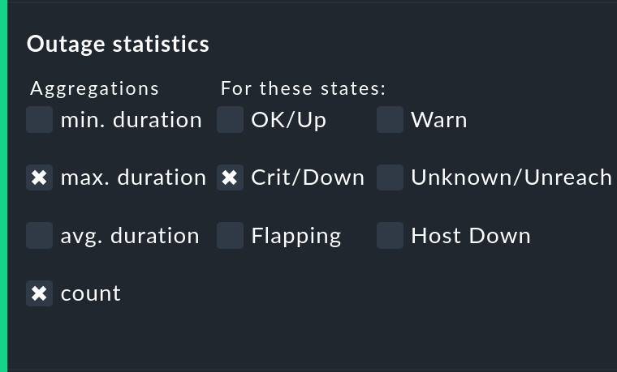Click the 'For these states:' label

pos(303,88)
